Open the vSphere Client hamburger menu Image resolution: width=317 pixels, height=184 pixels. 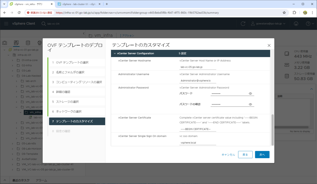6,24
